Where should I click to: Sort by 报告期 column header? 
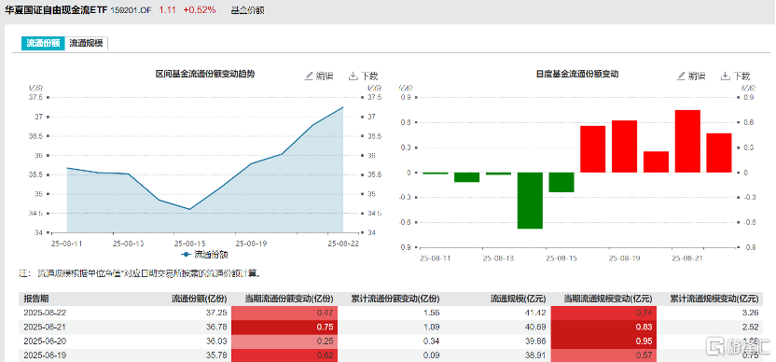pyautogui.click(x=36, y=299)
